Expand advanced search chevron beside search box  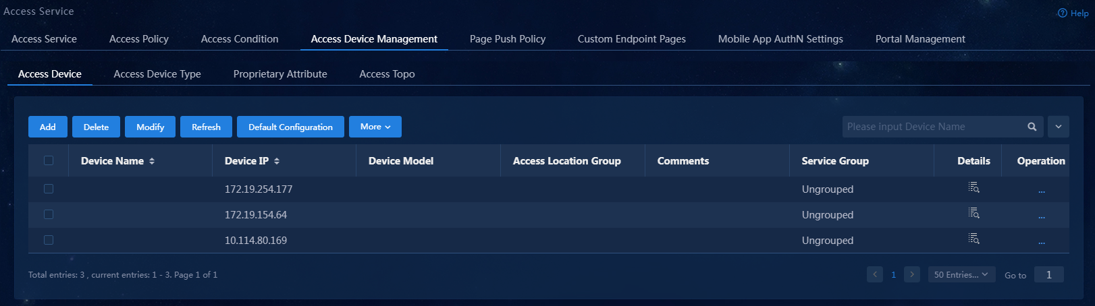coord(1059,127)
